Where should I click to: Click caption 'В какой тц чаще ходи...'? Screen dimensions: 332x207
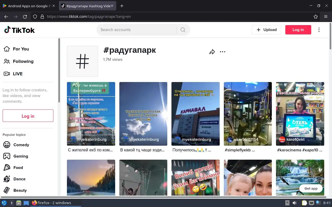[x=142, y=150]
